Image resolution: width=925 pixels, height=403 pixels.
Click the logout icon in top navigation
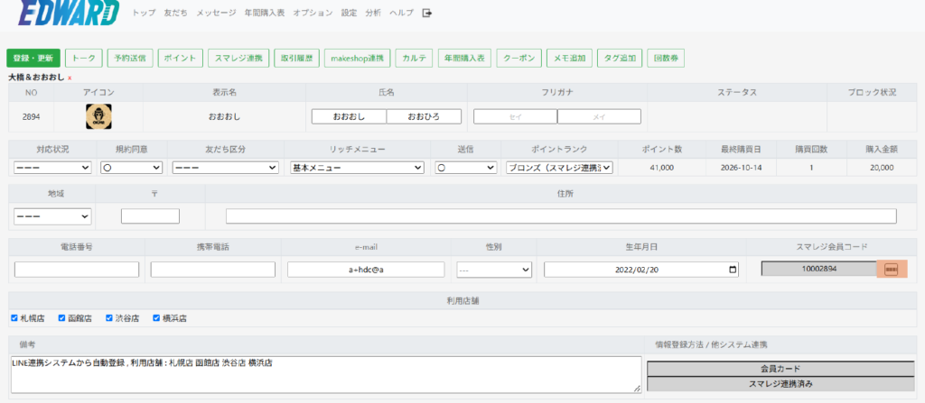[x=427, y=13]
